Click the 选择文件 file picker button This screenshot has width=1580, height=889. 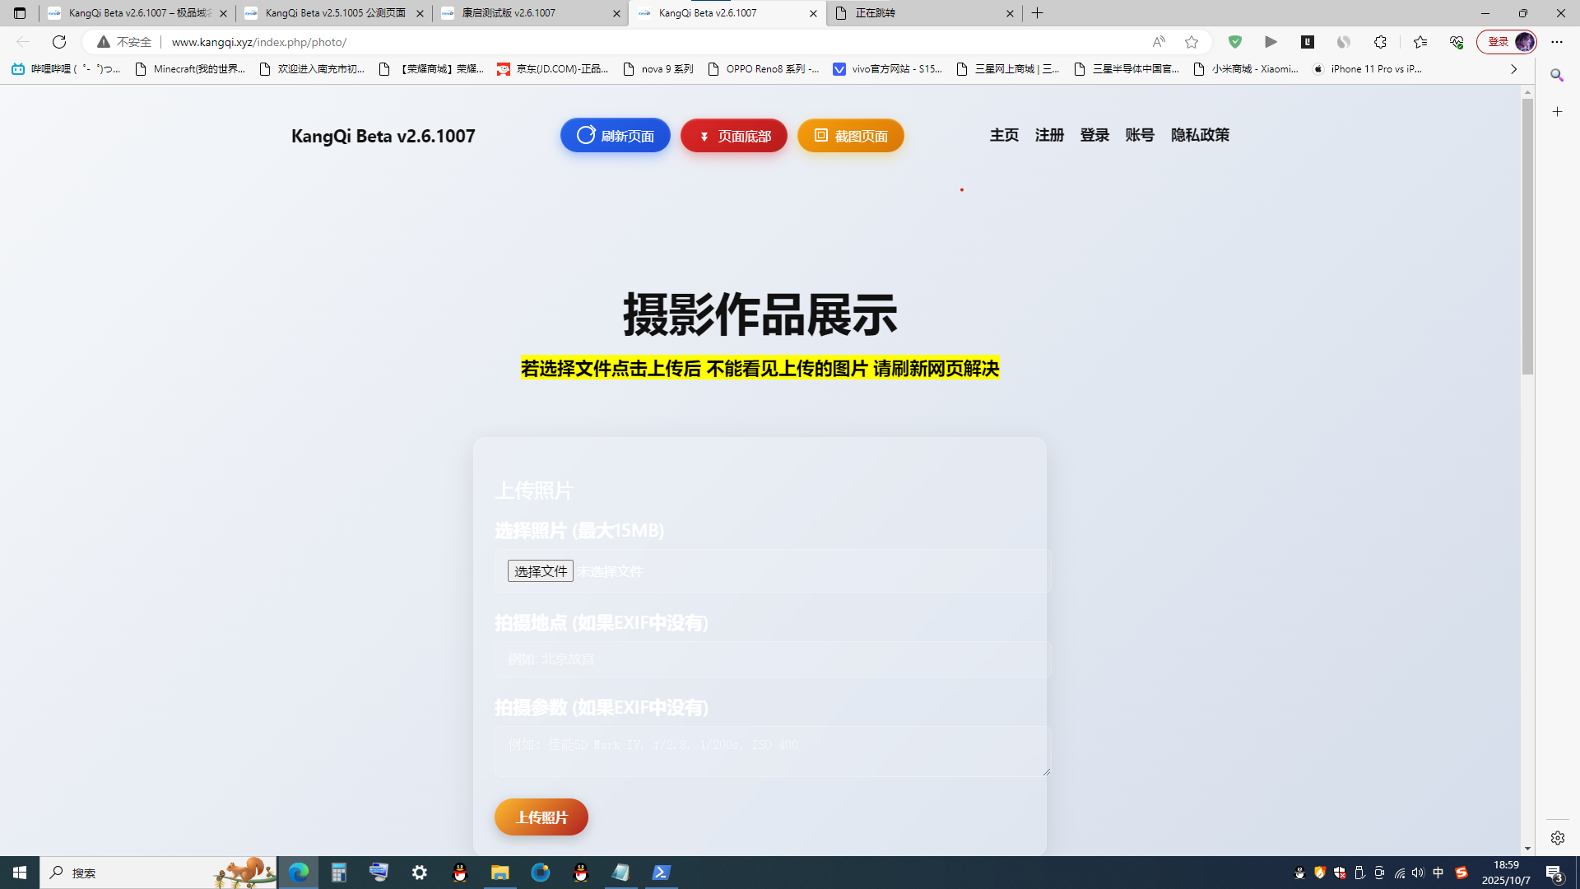click(541, 570)
